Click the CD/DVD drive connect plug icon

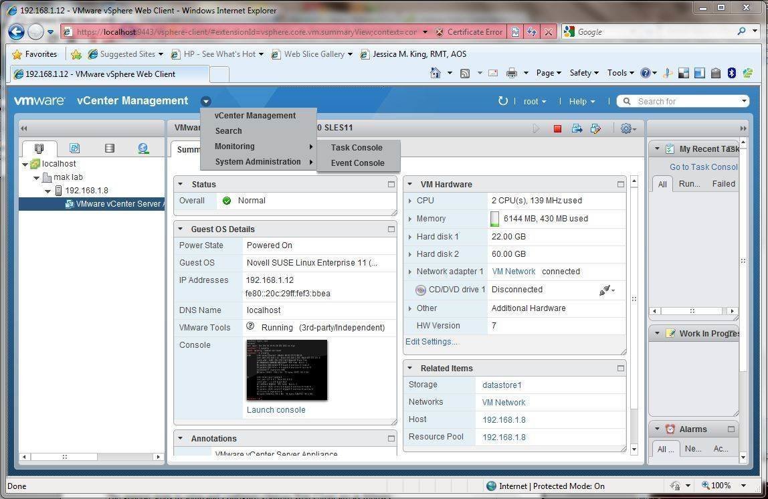coord(606,290)
